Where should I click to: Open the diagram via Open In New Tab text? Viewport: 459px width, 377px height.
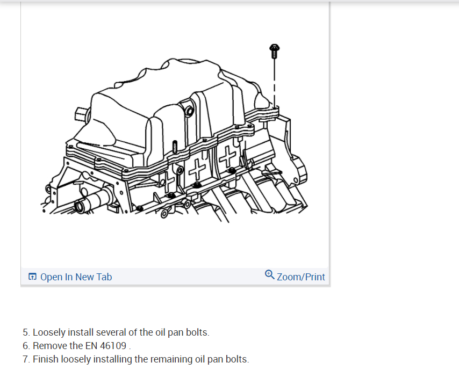coord(76,277)
